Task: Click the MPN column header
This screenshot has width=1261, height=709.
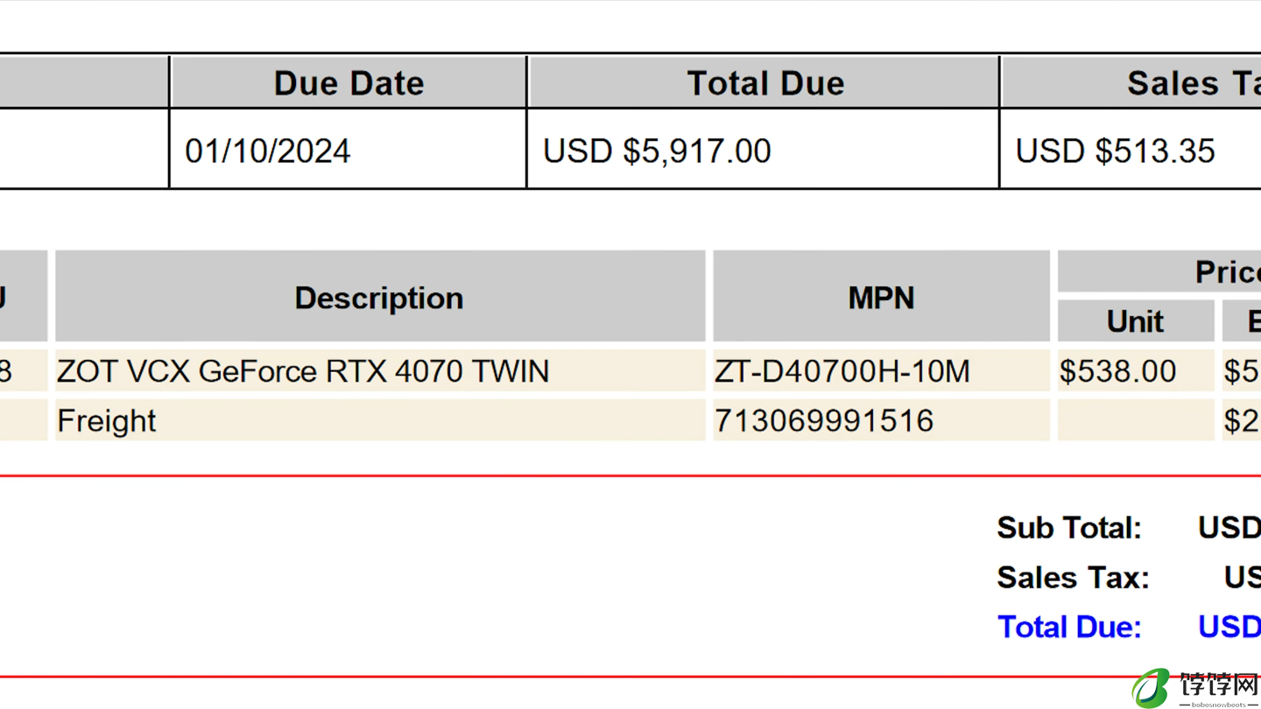Action: (x=881, y=297)
